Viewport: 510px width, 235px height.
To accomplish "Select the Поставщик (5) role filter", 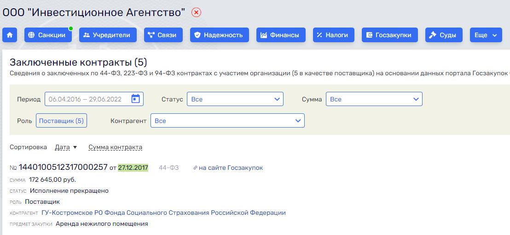I will 62,121.
